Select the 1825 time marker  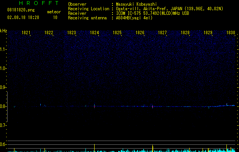click(x=117, y=33)
